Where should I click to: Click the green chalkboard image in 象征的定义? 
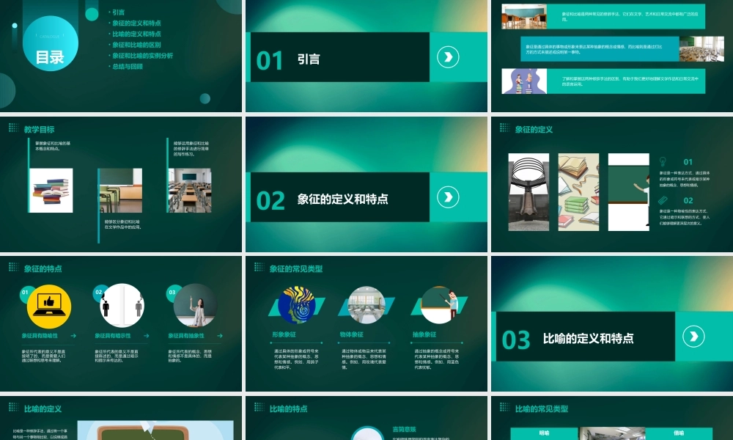tap(629, 192)
